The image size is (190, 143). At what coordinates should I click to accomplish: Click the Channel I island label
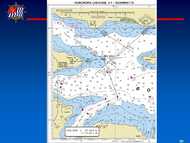[148, 60]
